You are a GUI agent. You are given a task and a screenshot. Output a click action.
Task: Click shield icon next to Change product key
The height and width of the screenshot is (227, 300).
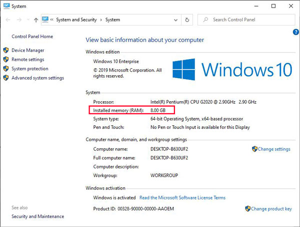(x=248, y=208)
